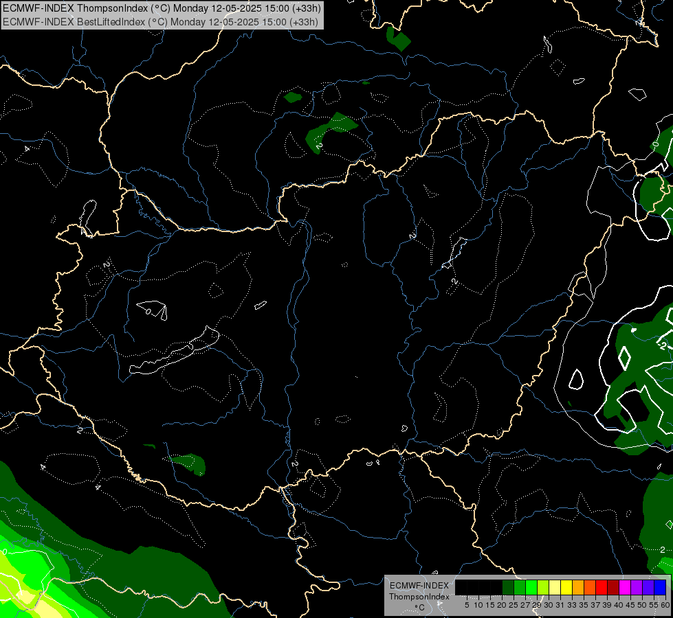Select the dark orange 35-37 legend swatch
Screen dimensions: 673x618
(590, 587)
